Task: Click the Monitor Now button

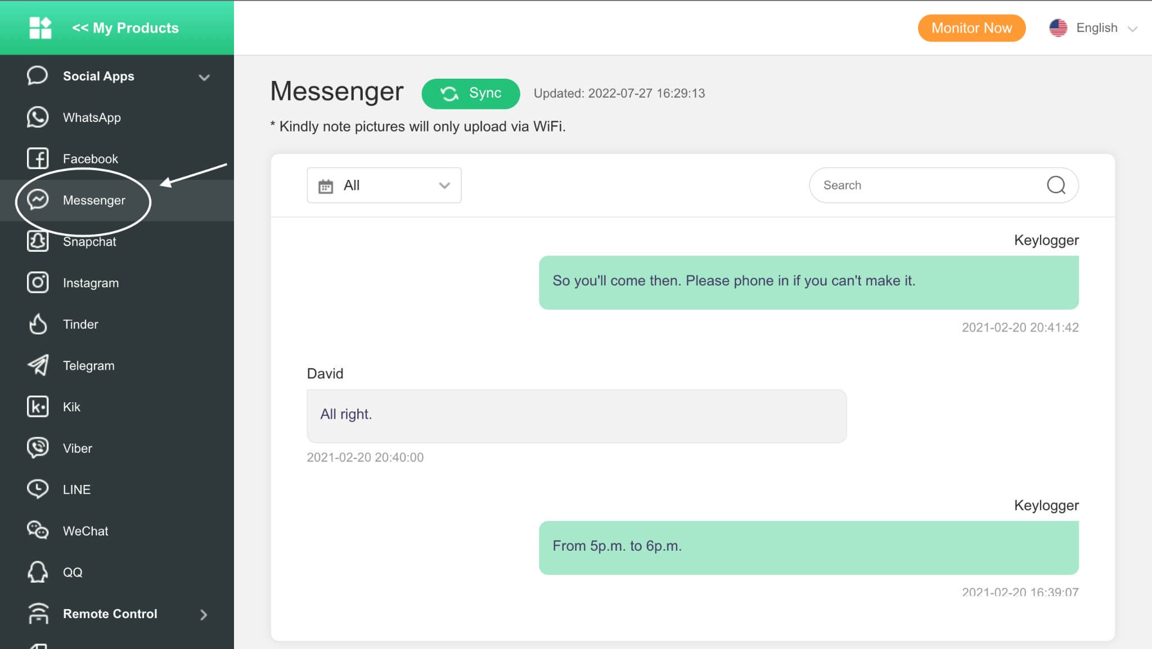Action: point(971,28)
